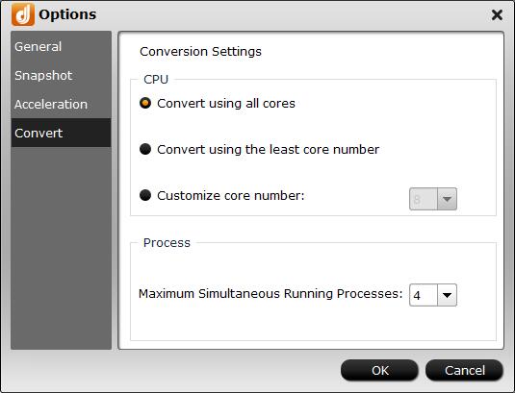Discard changes with Cancel button
The width and height of the screenshot is (515, 393).
pos(464,370)
